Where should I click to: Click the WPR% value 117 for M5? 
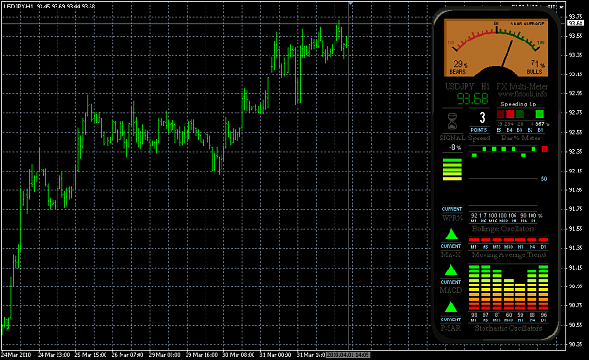tap(483, 215)
